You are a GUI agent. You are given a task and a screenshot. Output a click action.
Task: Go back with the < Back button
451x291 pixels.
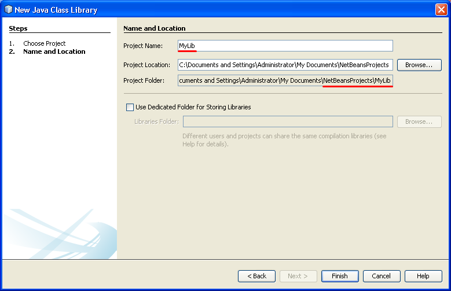pos(256,276)
